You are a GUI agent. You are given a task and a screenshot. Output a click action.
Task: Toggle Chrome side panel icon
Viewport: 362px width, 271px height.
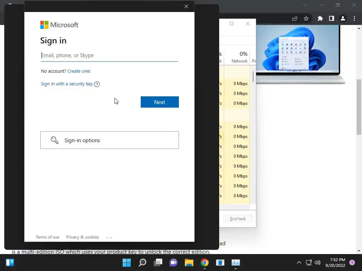coord(332,18)
